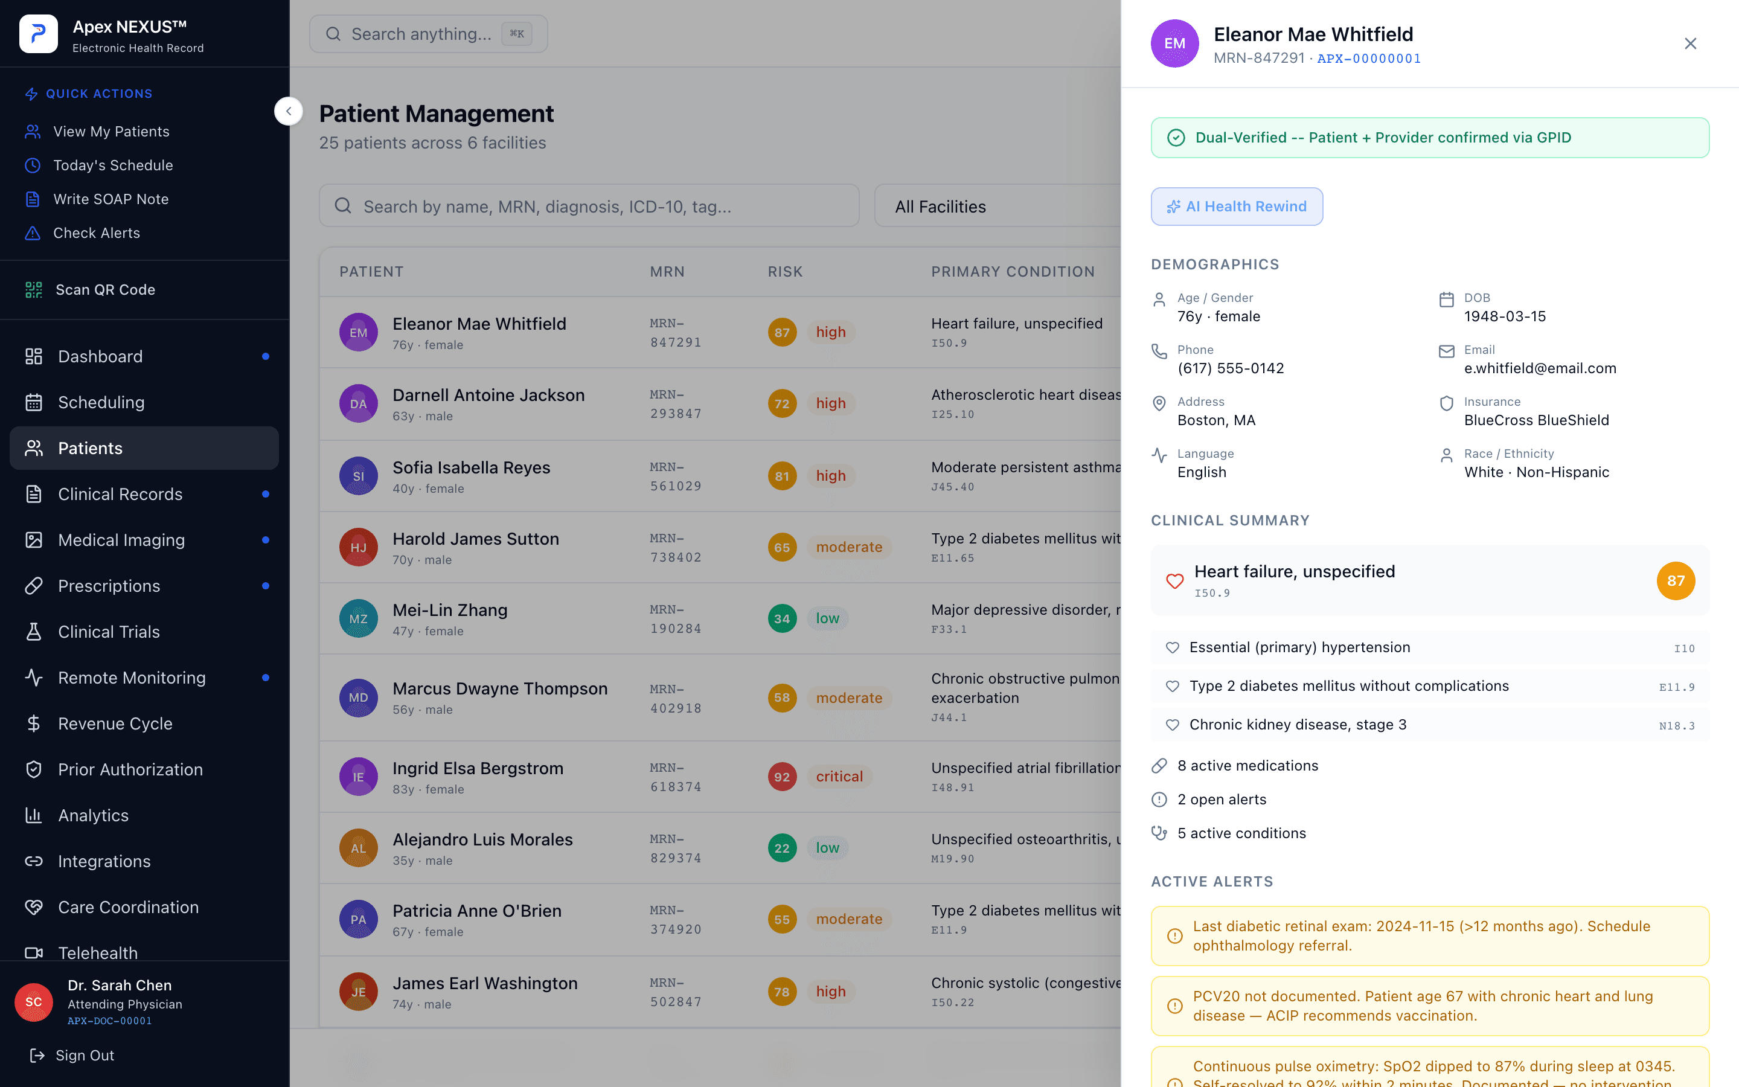Click the Scheduling calendar icon
This screenshot has height=1087, width=1739.
point(34,403)
